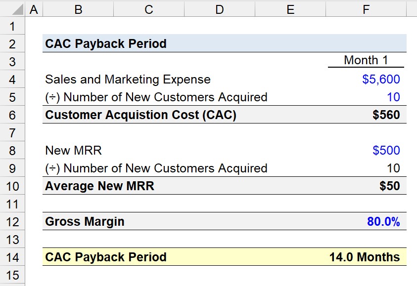Select row 6 header
This screenshot has width=417, height=286.
12,115
